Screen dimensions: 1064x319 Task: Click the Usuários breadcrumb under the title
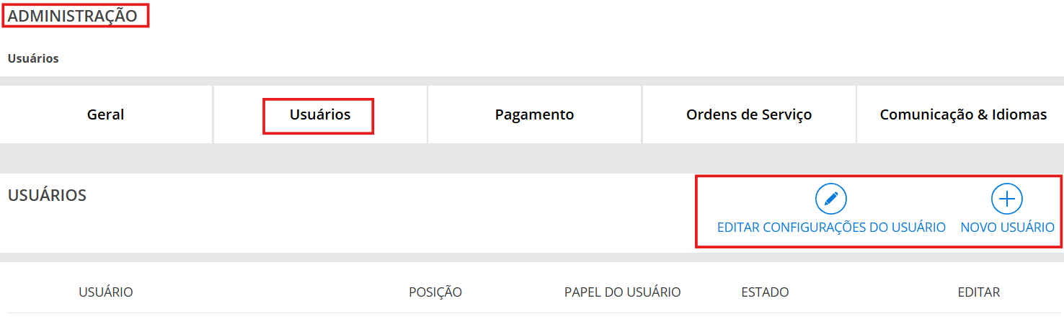33,58
